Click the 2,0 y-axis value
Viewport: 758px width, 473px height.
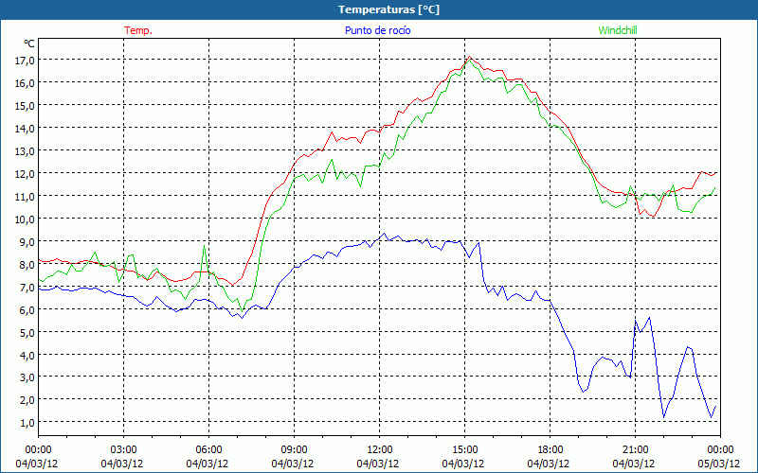pyautogui.click(x=27, y=400)
